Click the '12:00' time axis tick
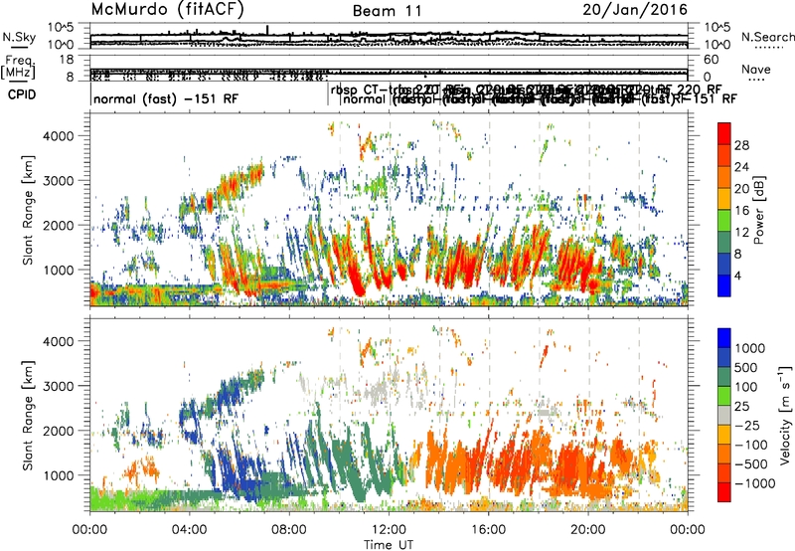The height and width of the screenshot is (551, 795). coord(389,530)
